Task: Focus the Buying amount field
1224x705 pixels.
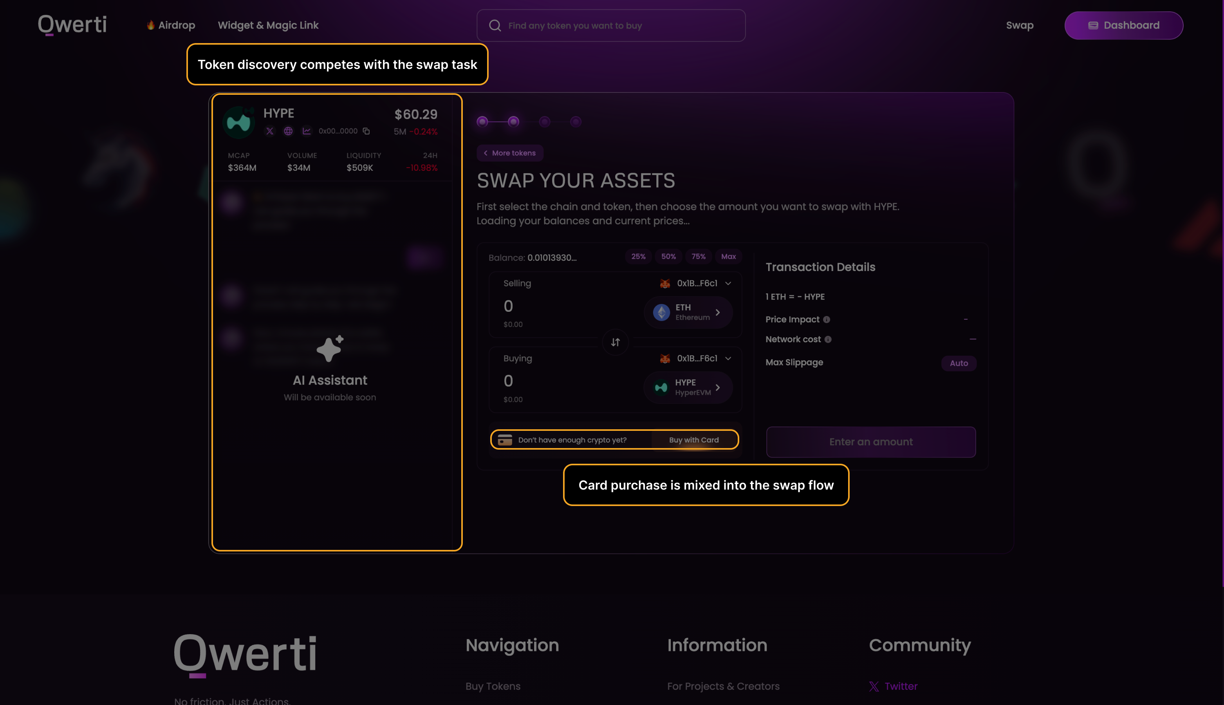Action: [508, 381]
